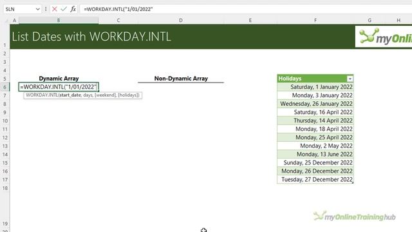The width and height of the screenshot is (412, 232).
Task: Select cell Sunday, 25 December 2022
Action: [x=315, y=162]
